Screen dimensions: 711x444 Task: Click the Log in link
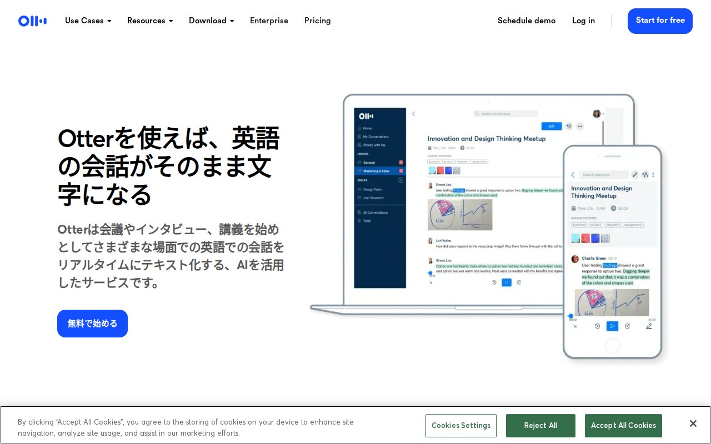click(583, 21)
